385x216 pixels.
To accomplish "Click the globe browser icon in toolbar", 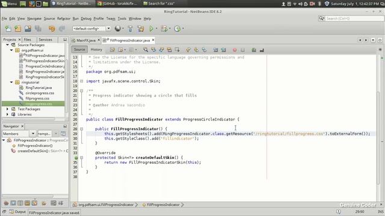I will click(118, 28).
